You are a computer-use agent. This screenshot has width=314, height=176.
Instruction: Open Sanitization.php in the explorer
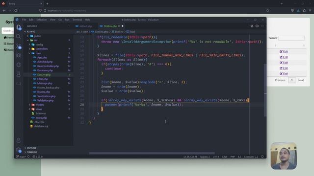tap(46, 96)
